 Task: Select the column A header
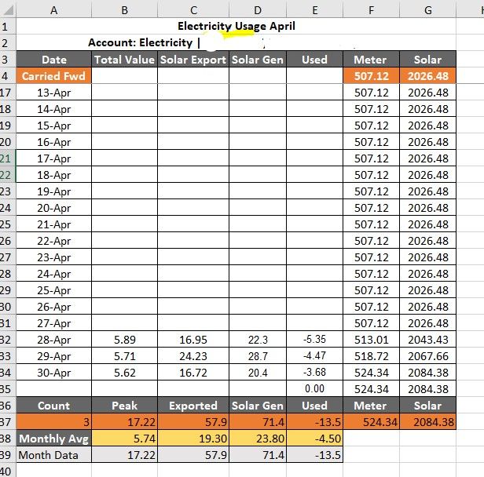(53, 9)
